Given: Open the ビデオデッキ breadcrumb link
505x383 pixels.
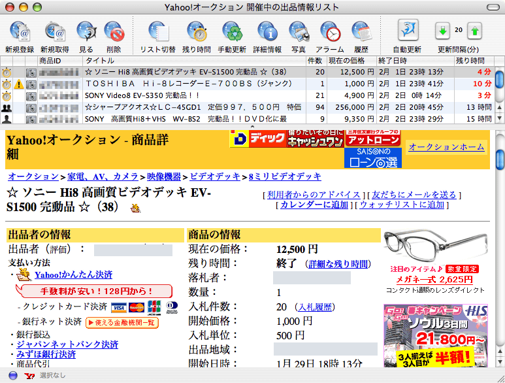Looking at the screenshot, I should pos(215,176).
